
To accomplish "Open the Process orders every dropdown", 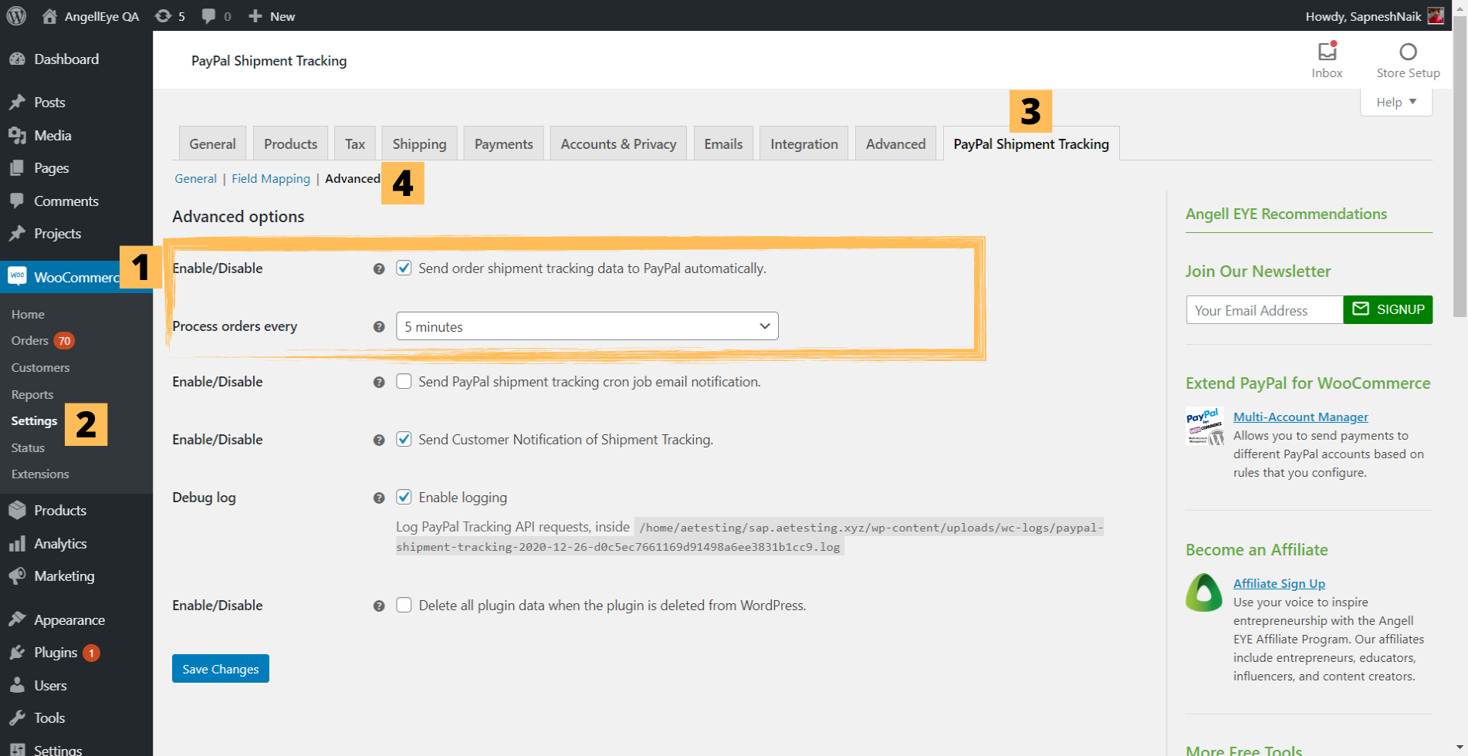I will [x=587, y=326].
